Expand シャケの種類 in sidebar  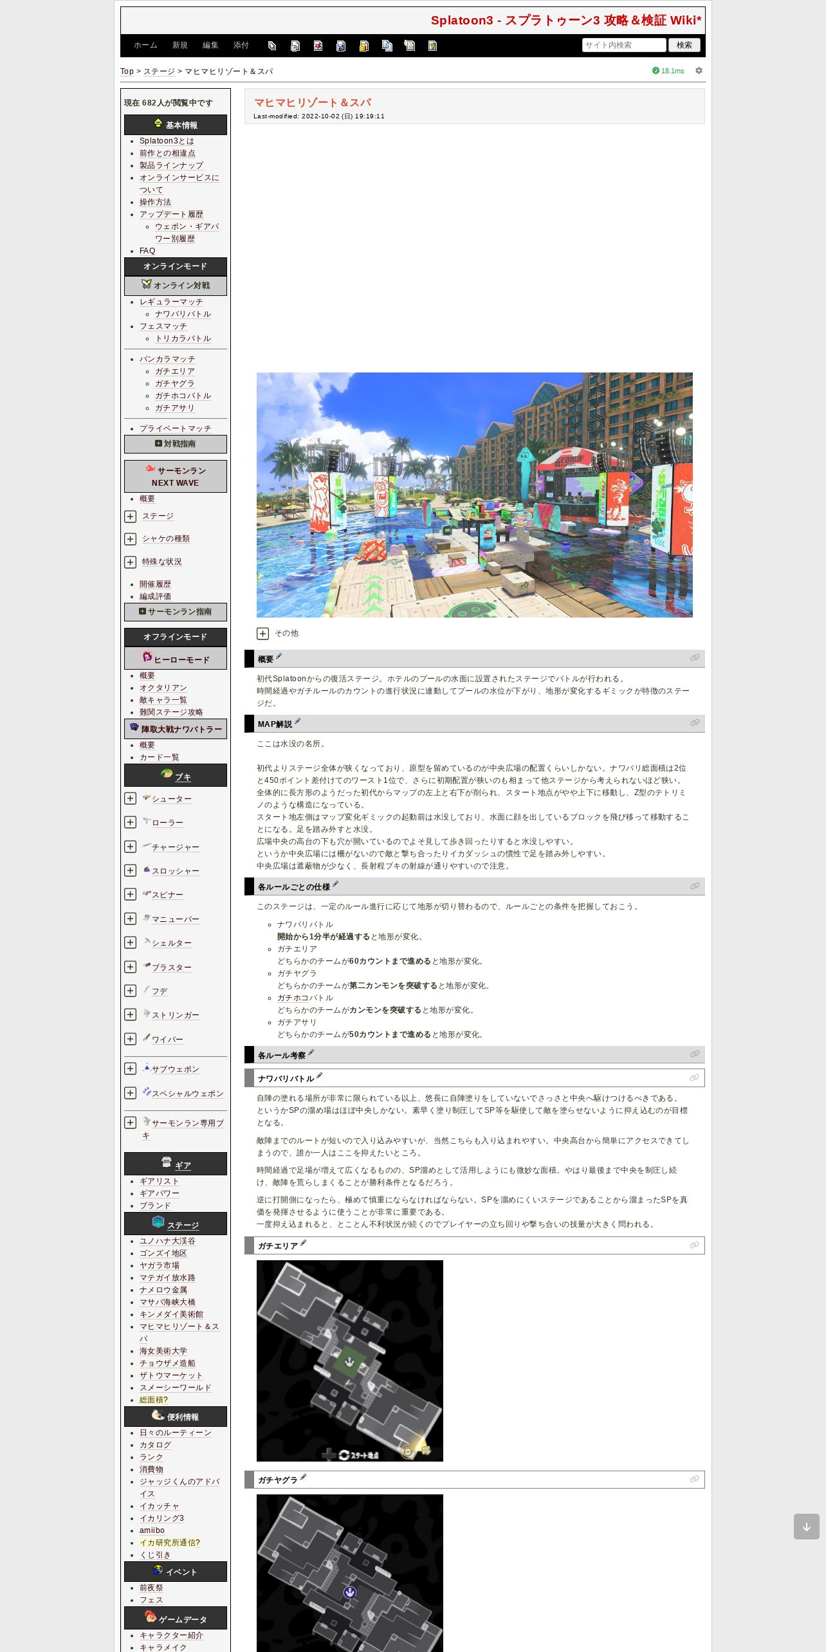[x=130, y=539]
